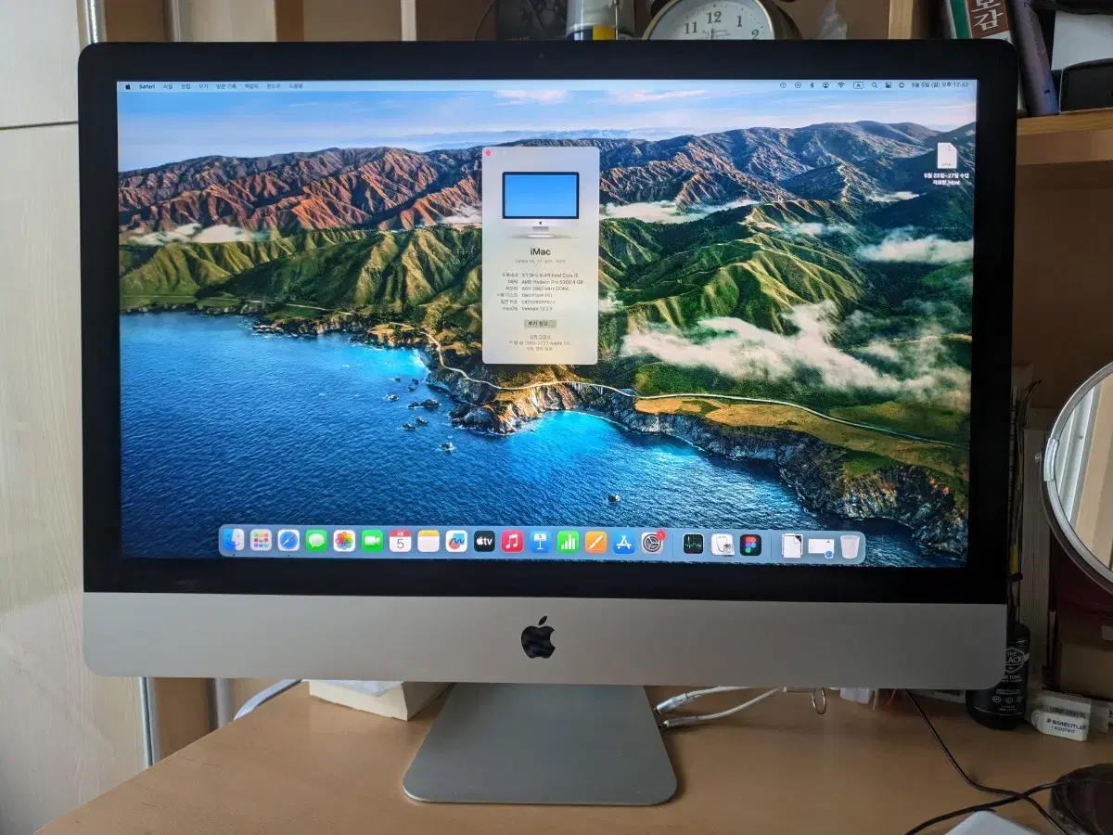This screenshot has height=835, width=1113.
Task: Click the More Info button in About window
Action: 540,323
